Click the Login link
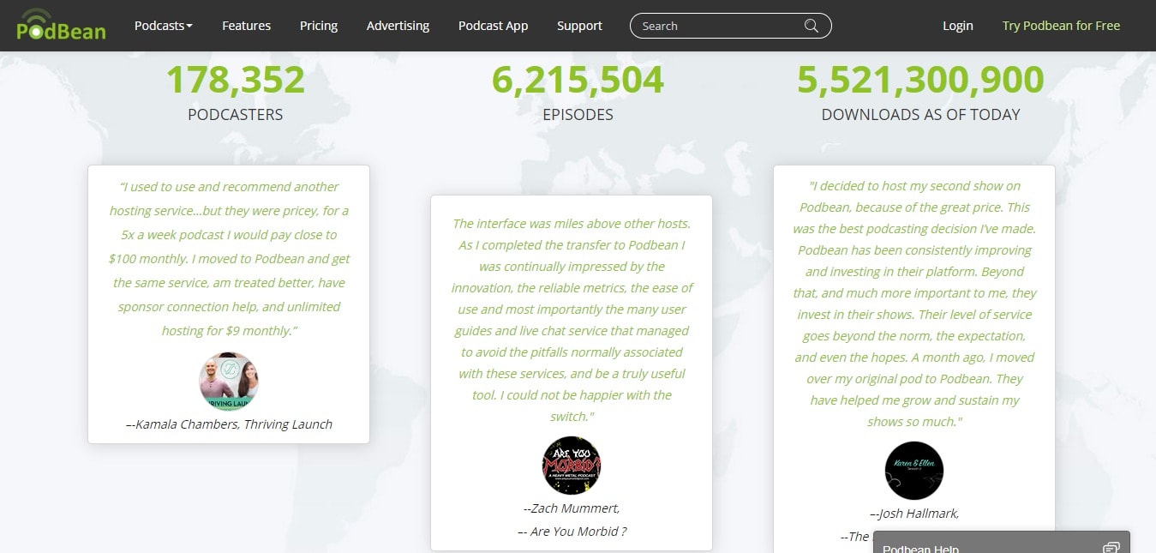This screenshot has width=1156, height=553. 957,26
